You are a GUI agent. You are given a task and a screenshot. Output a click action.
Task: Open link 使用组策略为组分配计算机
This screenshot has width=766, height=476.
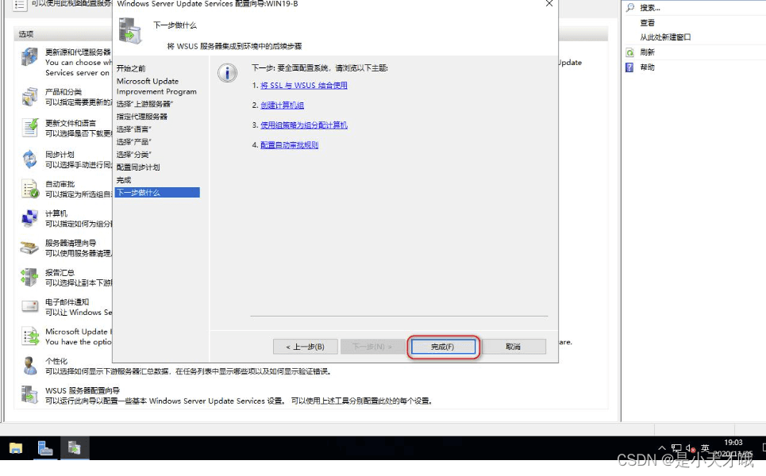tap(304, 125)
